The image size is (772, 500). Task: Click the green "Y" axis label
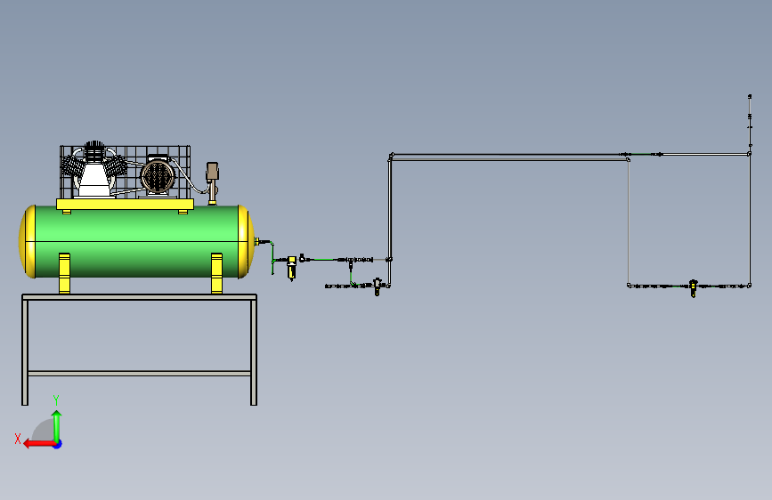pyautogui.click(x=56, y=399)
